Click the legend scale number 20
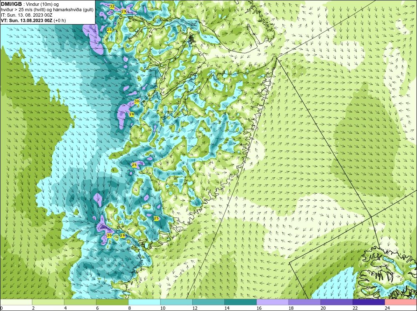Viewport: 417px width, 311px height. coord(323,308)
